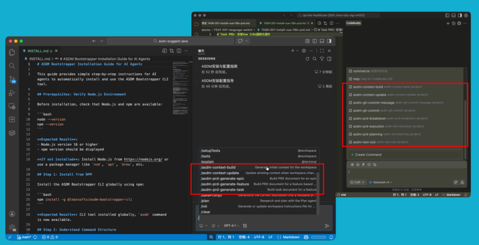
Task: Toggle primary sidebar in the back window
Action: tap(448, 15)
